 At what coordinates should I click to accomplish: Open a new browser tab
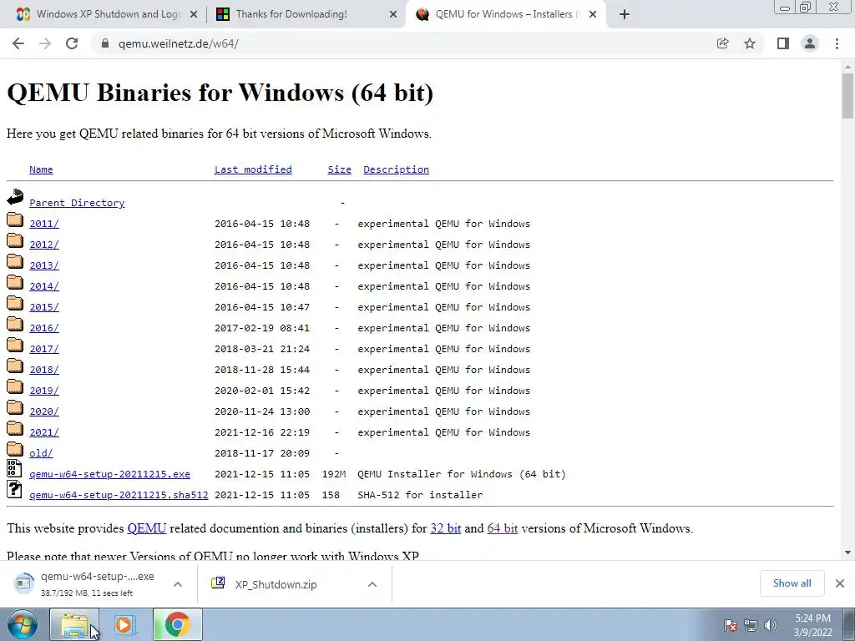pyautogui.click(x=625, y=14)
